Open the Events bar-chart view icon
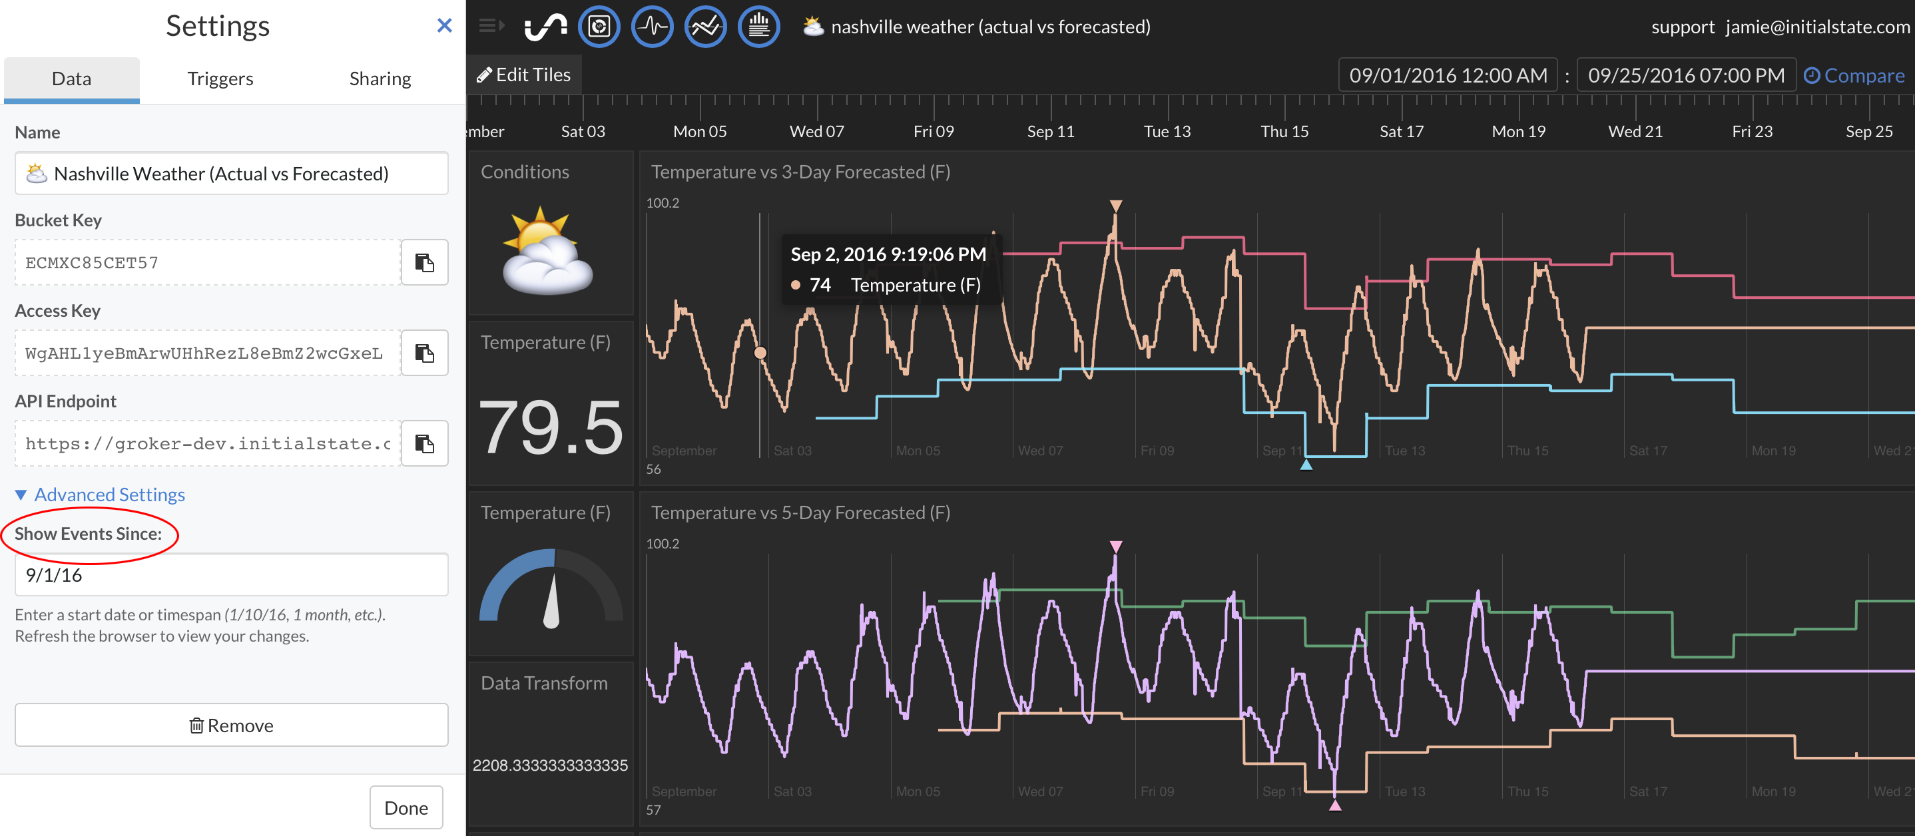The height and width of the screenshot is (836, 1915). coord(758,27)
